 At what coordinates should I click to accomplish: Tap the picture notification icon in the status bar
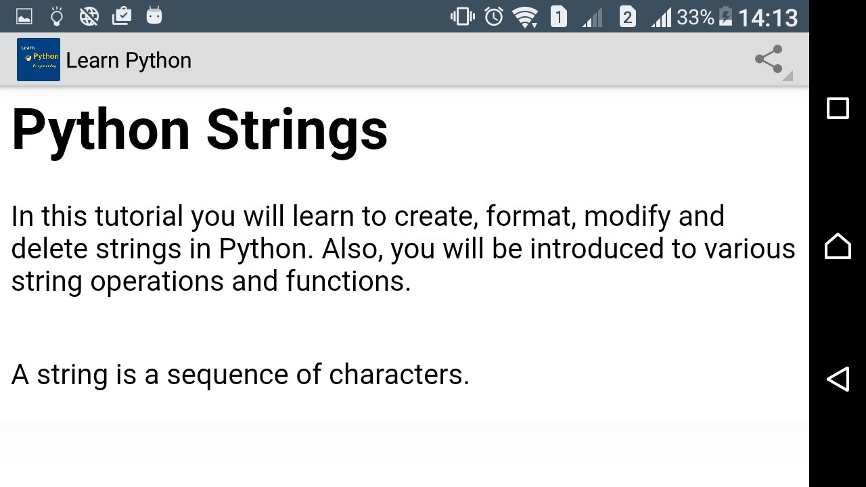(x=24, y=16)
